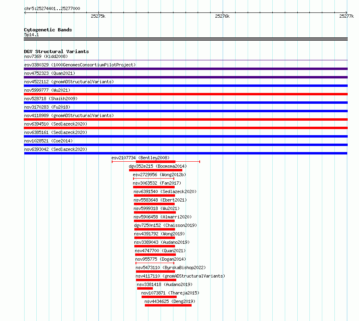Screen dimensions: 359x321
Task: Click the red bar under nsv5999777 Wu2021
Action: (x=186, y=94)
